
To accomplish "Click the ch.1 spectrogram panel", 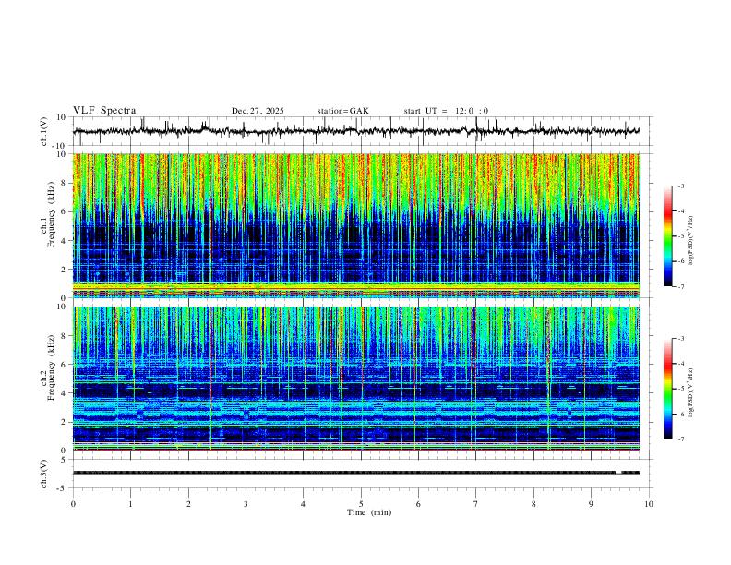I will point(356,225).
